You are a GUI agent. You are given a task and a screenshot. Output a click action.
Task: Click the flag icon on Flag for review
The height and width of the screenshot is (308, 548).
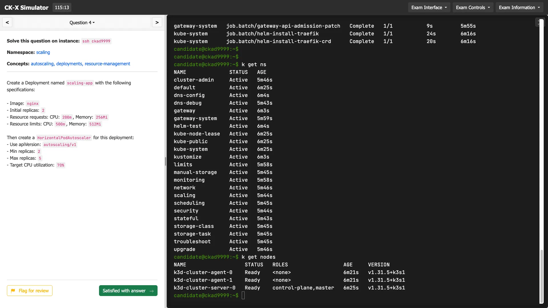pos(13,291)
